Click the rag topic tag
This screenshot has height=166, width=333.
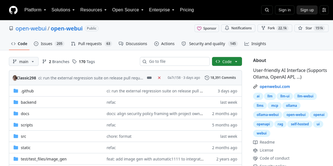[280, 124]
